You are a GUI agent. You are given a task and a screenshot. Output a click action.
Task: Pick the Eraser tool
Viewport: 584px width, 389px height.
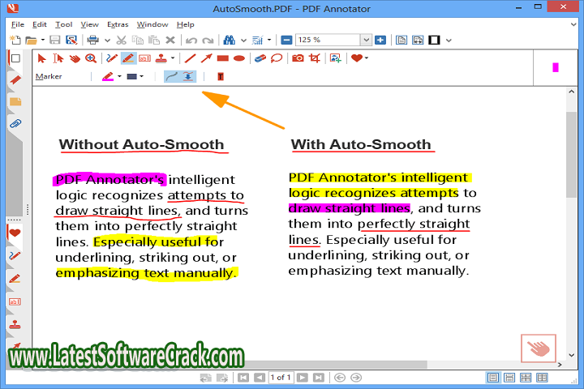[x=260, y=58]
